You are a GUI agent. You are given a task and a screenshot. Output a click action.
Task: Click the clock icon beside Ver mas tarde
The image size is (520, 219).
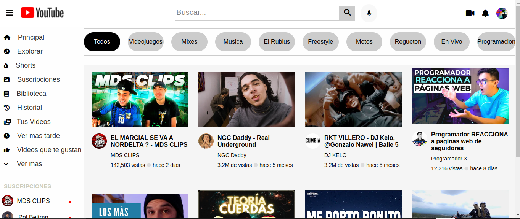(x=6, y=136)
